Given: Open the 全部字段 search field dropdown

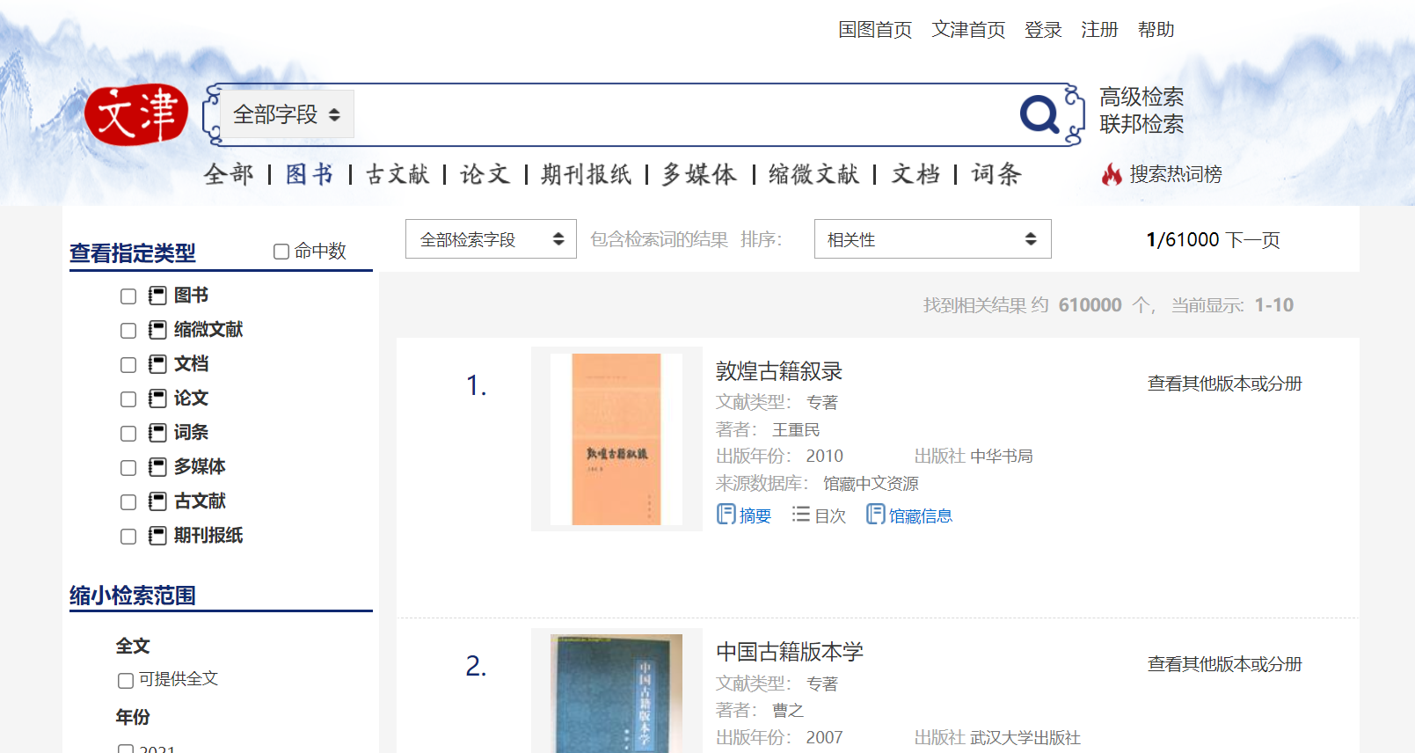Looking at the screenshot, I should (287, 114).
